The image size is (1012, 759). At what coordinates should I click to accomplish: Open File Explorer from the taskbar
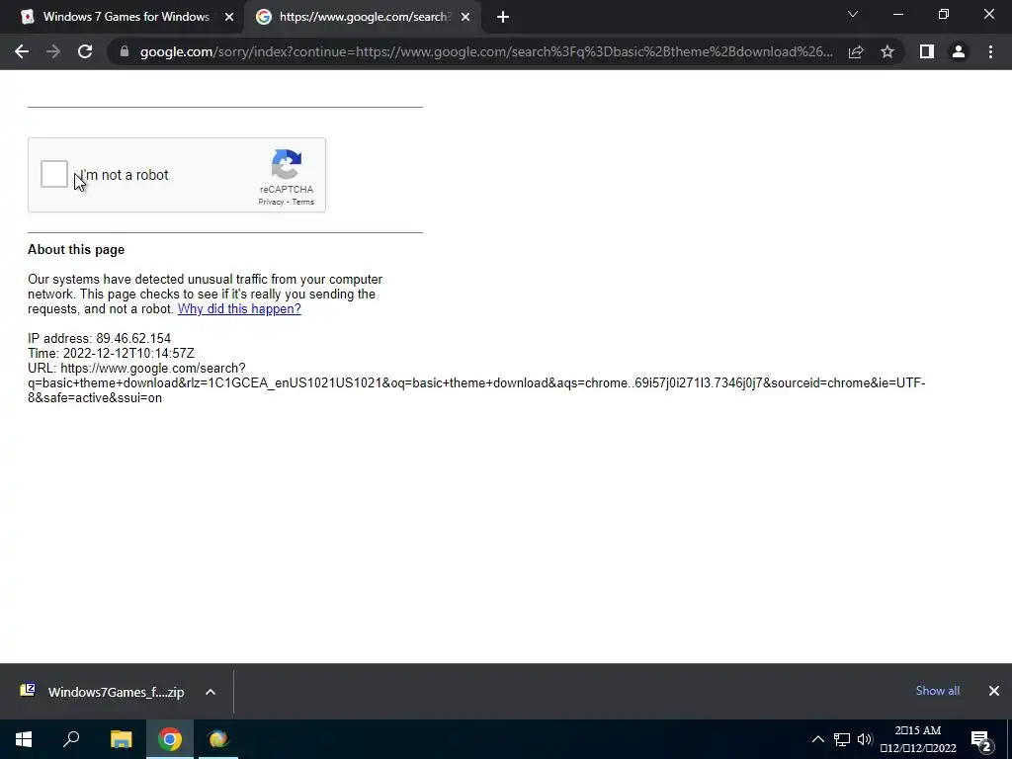coord(121,739)
